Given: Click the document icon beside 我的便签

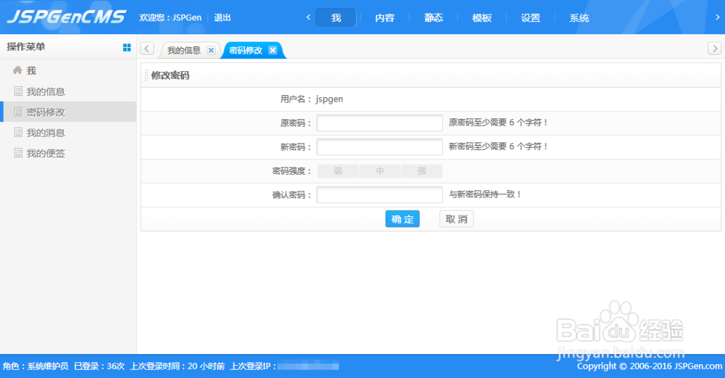Looking at the screenshot, I should click(x=18, y=152).
